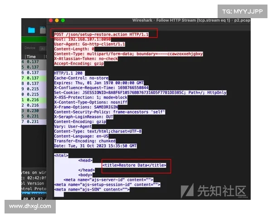
Task: Select the green packet row '7 0.137'
Action: [x=34, y=78]
